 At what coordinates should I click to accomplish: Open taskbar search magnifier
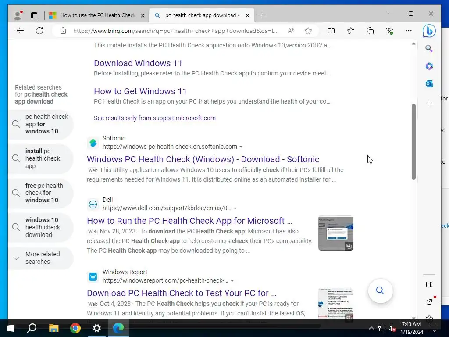pyautogui.click(x=32, y=328)
